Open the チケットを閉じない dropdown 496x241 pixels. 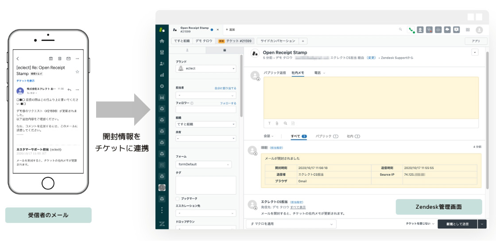(421, 224)
